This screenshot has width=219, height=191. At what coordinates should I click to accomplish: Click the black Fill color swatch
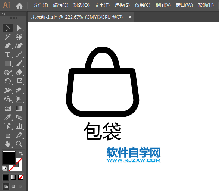pyautogui.click(x=9, y=158)
